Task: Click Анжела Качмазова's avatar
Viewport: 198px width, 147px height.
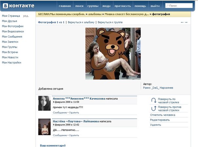Action: click(45, 103)
